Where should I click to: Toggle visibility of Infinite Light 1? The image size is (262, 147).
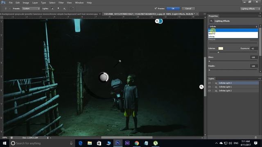pyautogui.click(x=209, y=87)
